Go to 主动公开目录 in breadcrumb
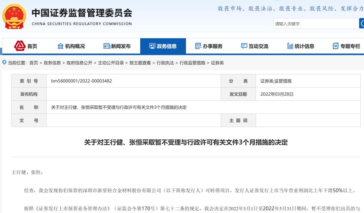The height and width of the screenshot is (213, 364). pos(111,63)
